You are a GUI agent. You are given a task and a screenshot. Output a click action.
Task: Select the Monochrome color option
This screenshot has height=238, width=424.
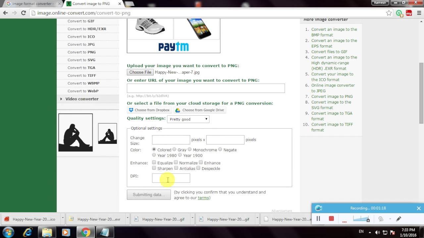coord(189,149)
